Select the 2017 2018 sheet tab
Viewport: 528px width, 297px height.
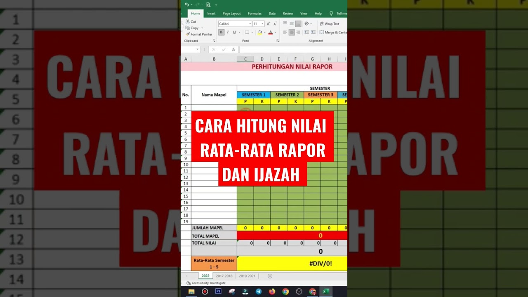(224, 276)
